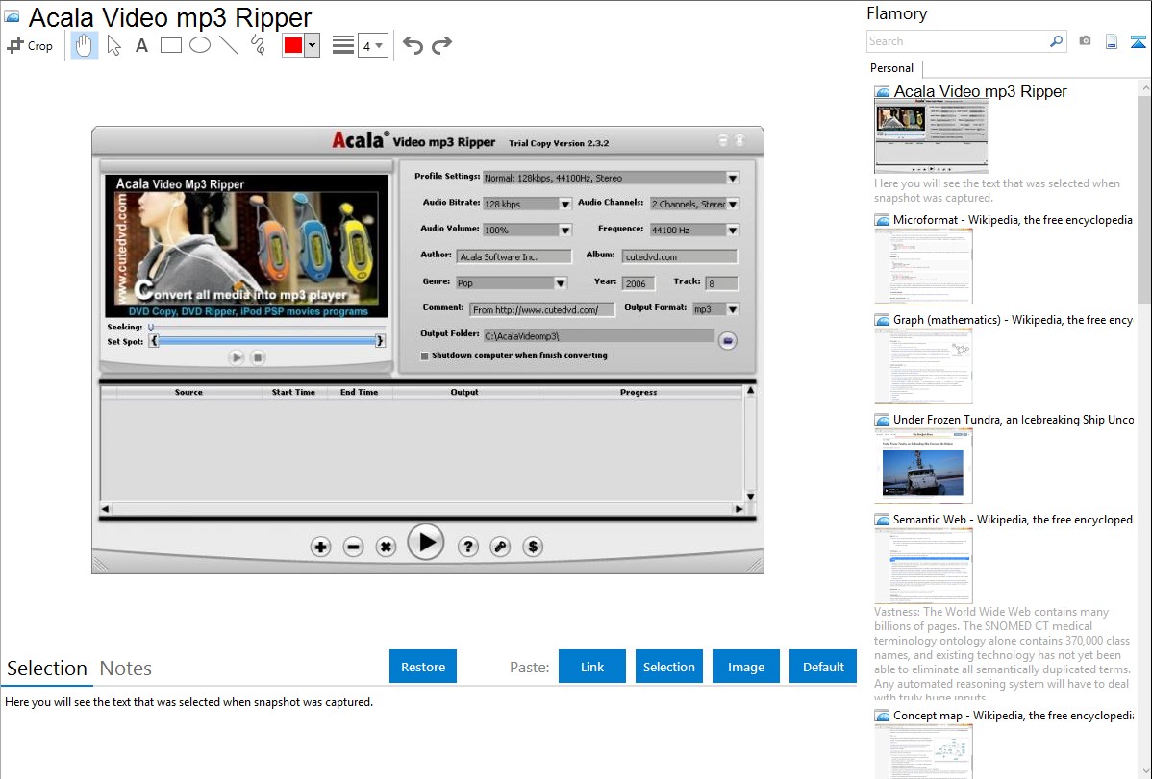The width and height of the screenshot is (1152, 779).
Task: Open the Notes tab
Action: point(126,669)
